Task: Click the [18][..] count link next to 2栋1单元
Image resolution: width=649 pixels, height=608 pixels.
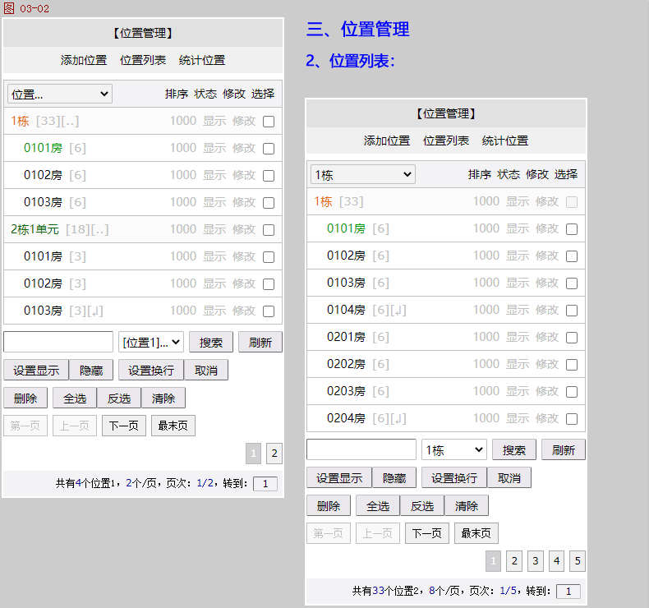Action: point(87,229)
